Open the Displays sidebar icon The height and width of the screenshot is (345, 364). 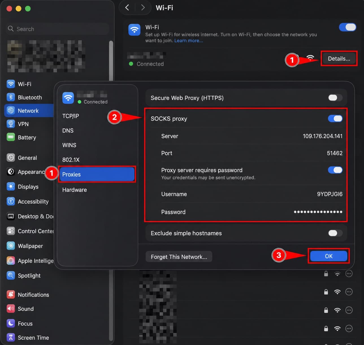[11, 186]
